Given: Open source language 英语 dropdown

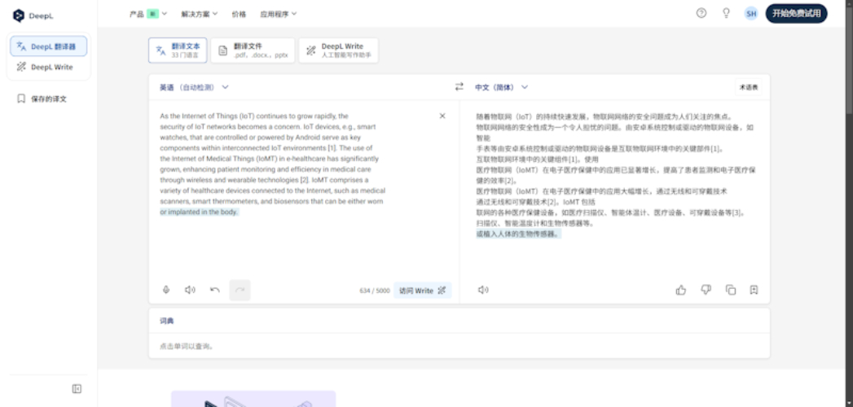Looking at the screenshot, I should pos(194,87).
